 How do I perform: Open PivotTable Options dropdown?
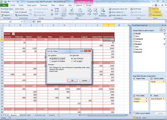click(x=6, y=15)
